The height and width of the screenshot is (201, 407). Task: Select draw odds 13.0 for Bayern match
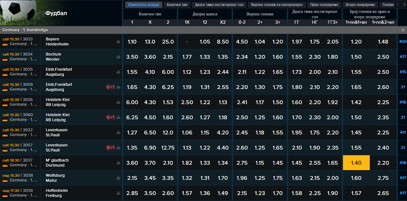150,42
